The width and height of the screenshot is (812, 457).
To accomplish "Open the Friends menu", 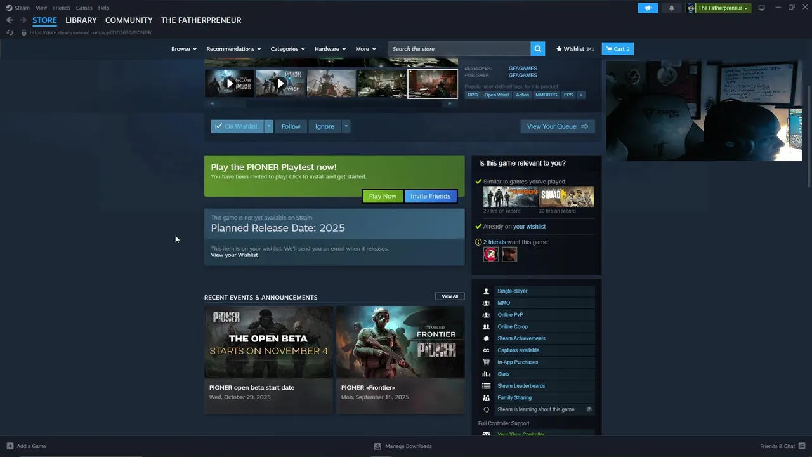I will pos(62,8).
